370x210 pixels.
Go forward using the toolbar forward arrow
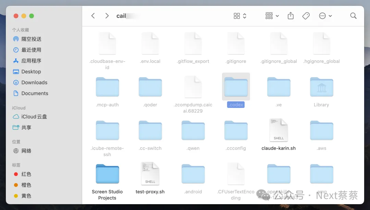[x=107, y=16]
